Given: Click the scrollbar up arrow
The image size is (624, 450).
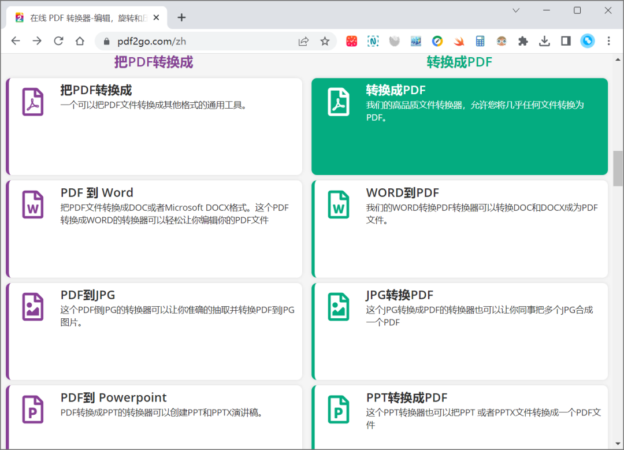Looking at the screenshot, I should (x=618, y=59).
